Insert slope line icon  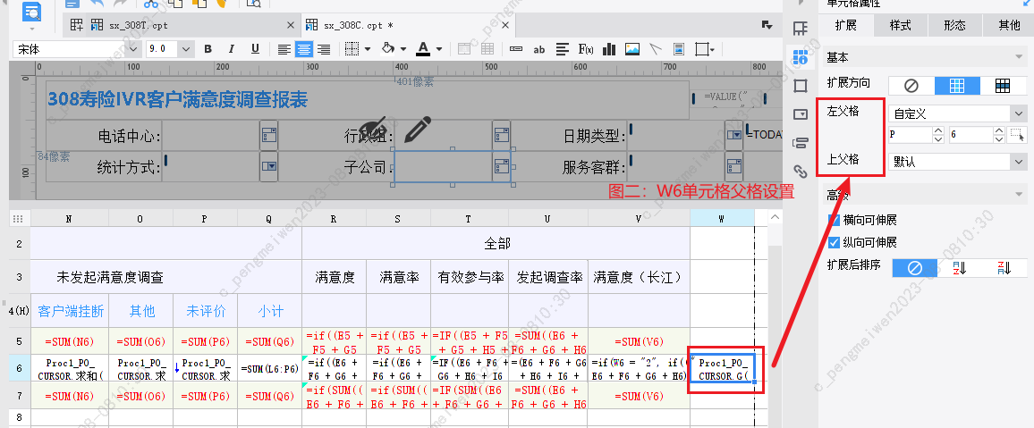655,49
